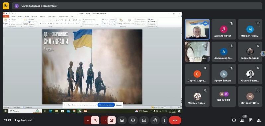Open Edge icon on shared taskbar
Viewport: 265px width, 126px height.
[51, 111]
